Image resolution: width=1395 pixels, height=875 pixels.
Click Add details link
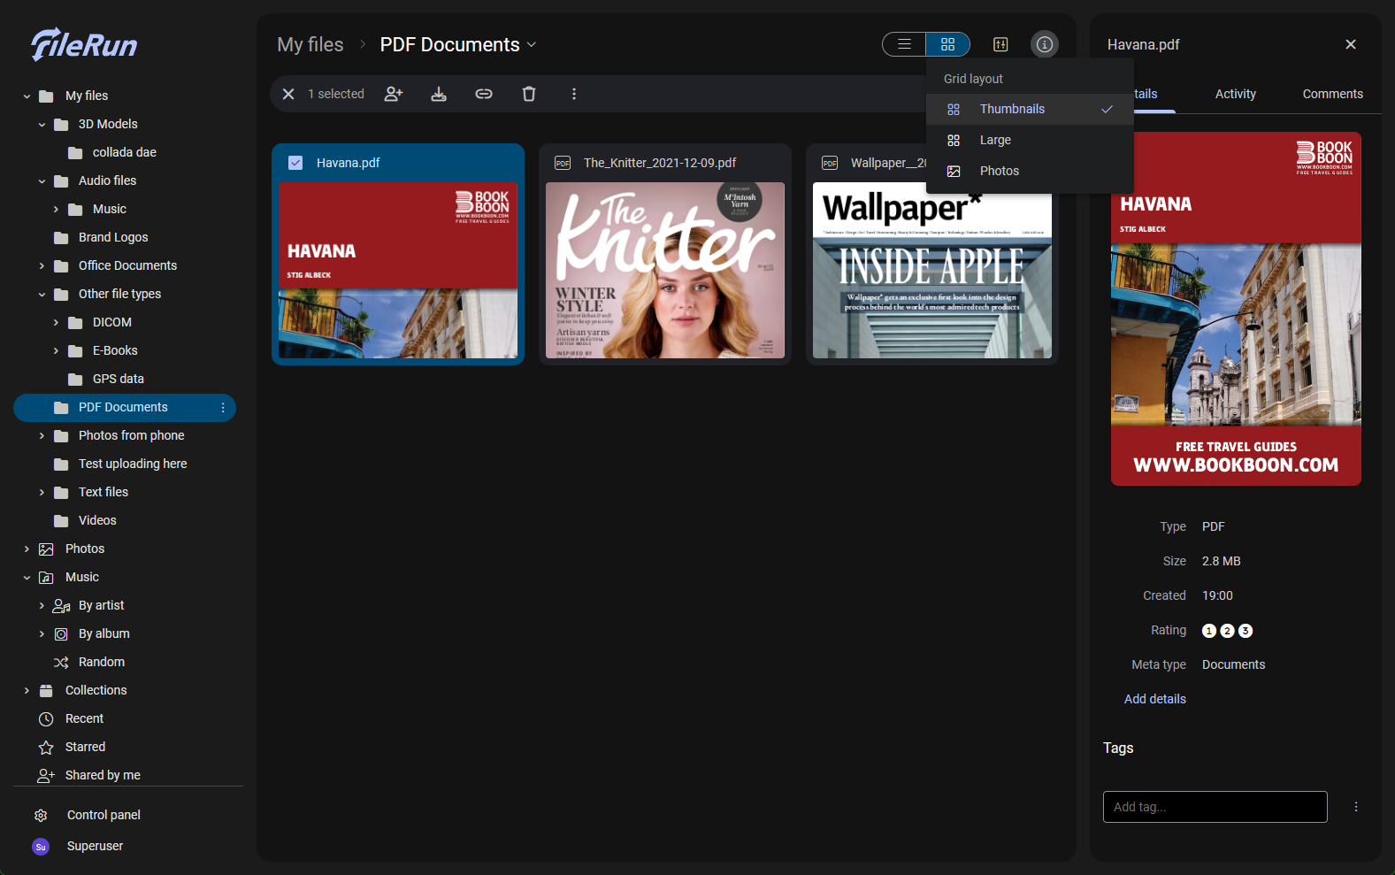coord(1155,699)
